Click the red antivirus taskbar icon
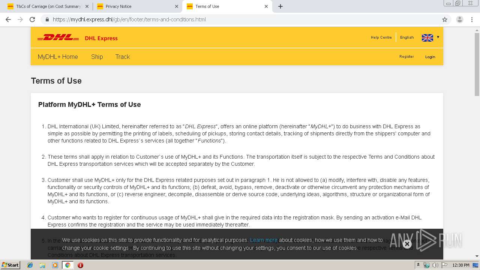The image size is (480, 270). click(80, 265)
